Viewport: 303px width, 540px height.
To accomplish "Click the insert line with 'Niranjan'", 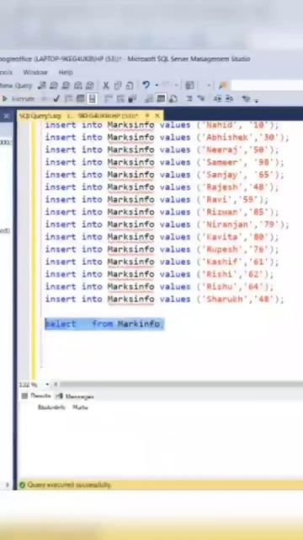I will pyautogui.click(x=167, y=224).
